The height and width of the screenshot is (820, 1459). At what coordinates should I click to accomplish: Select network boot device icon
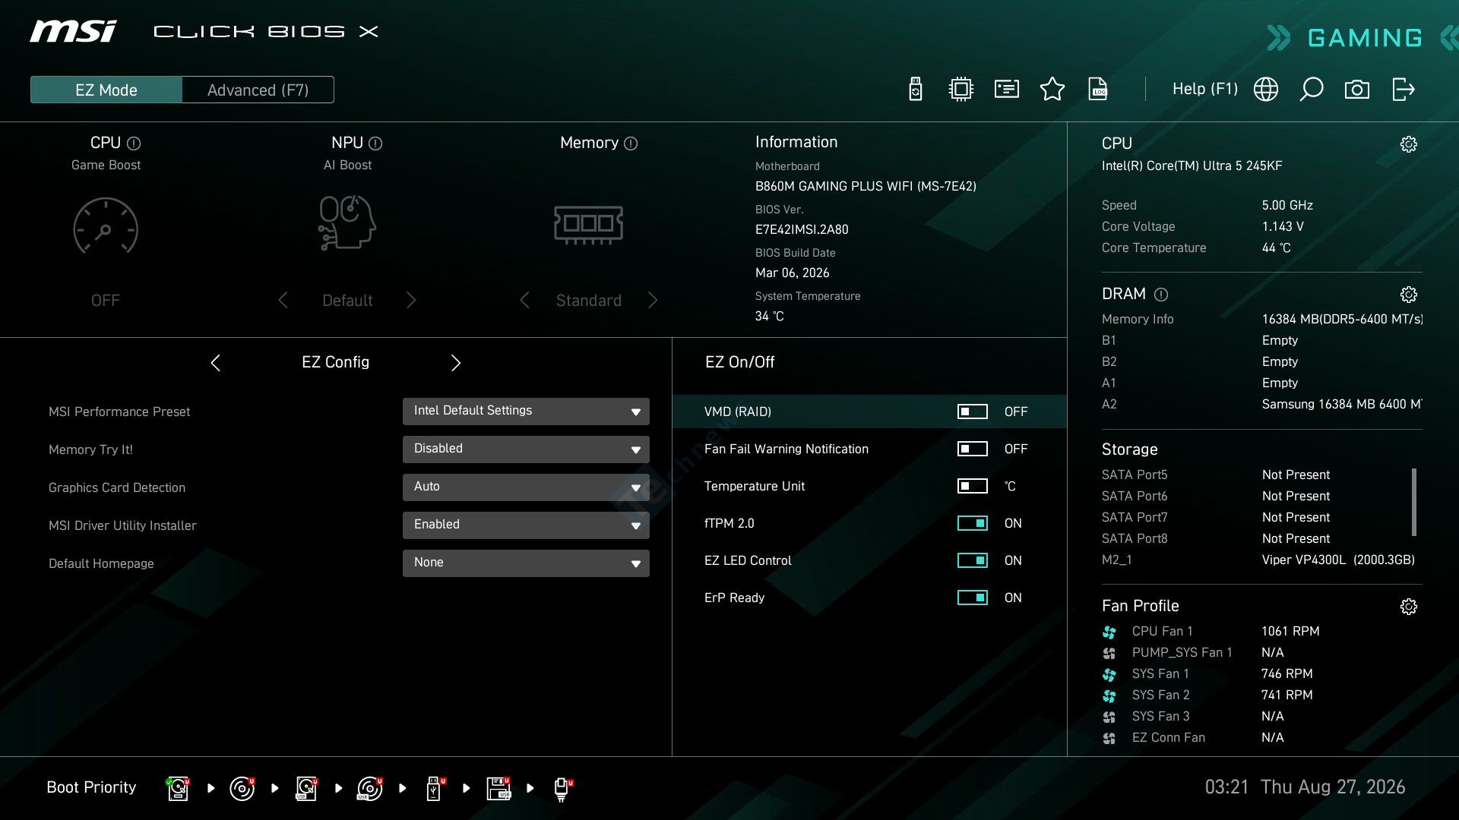[x=562, y=789]
